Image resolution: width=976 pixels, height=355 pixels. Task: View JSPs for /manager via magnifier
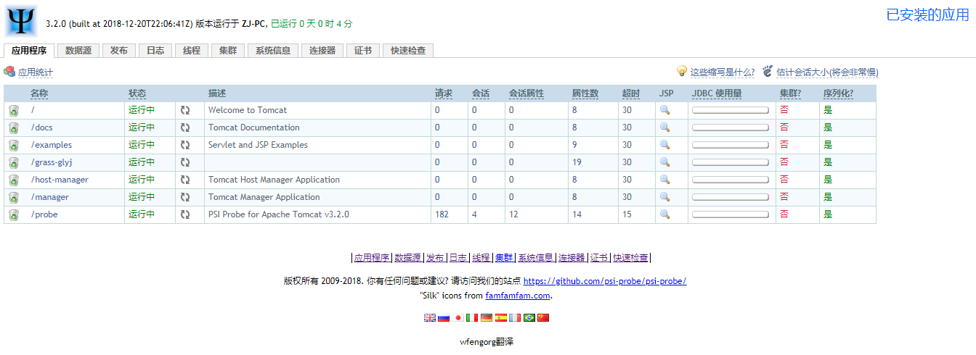tap(664, 197)
